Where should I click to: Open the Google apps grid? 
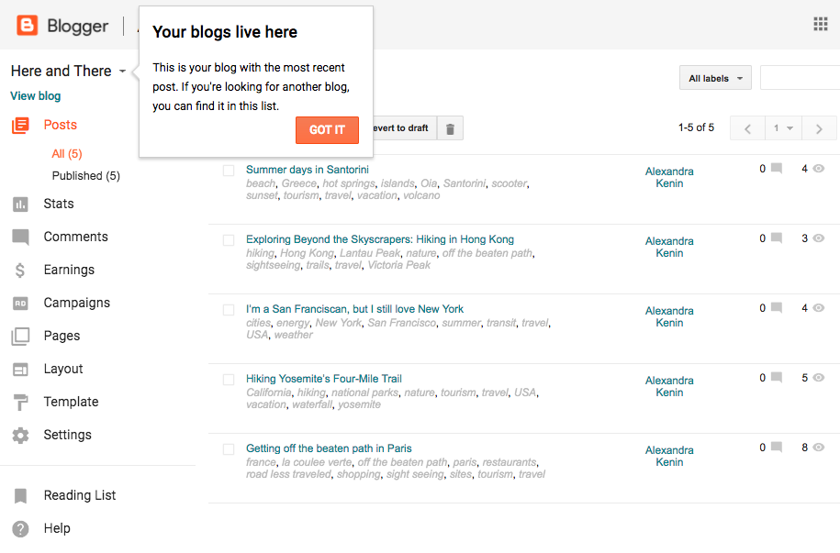[x=821, y=25]
